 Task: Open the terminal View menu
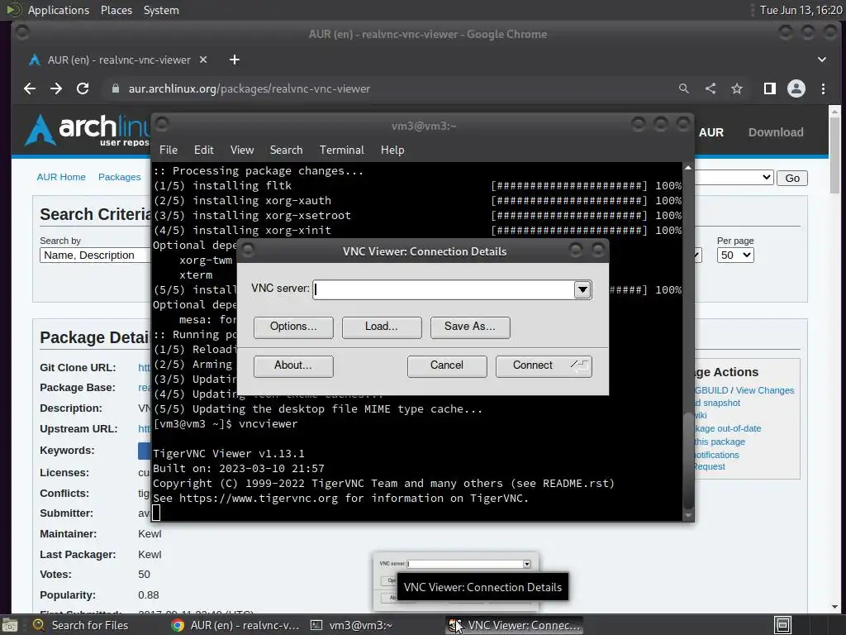click(x=242, y=150)
